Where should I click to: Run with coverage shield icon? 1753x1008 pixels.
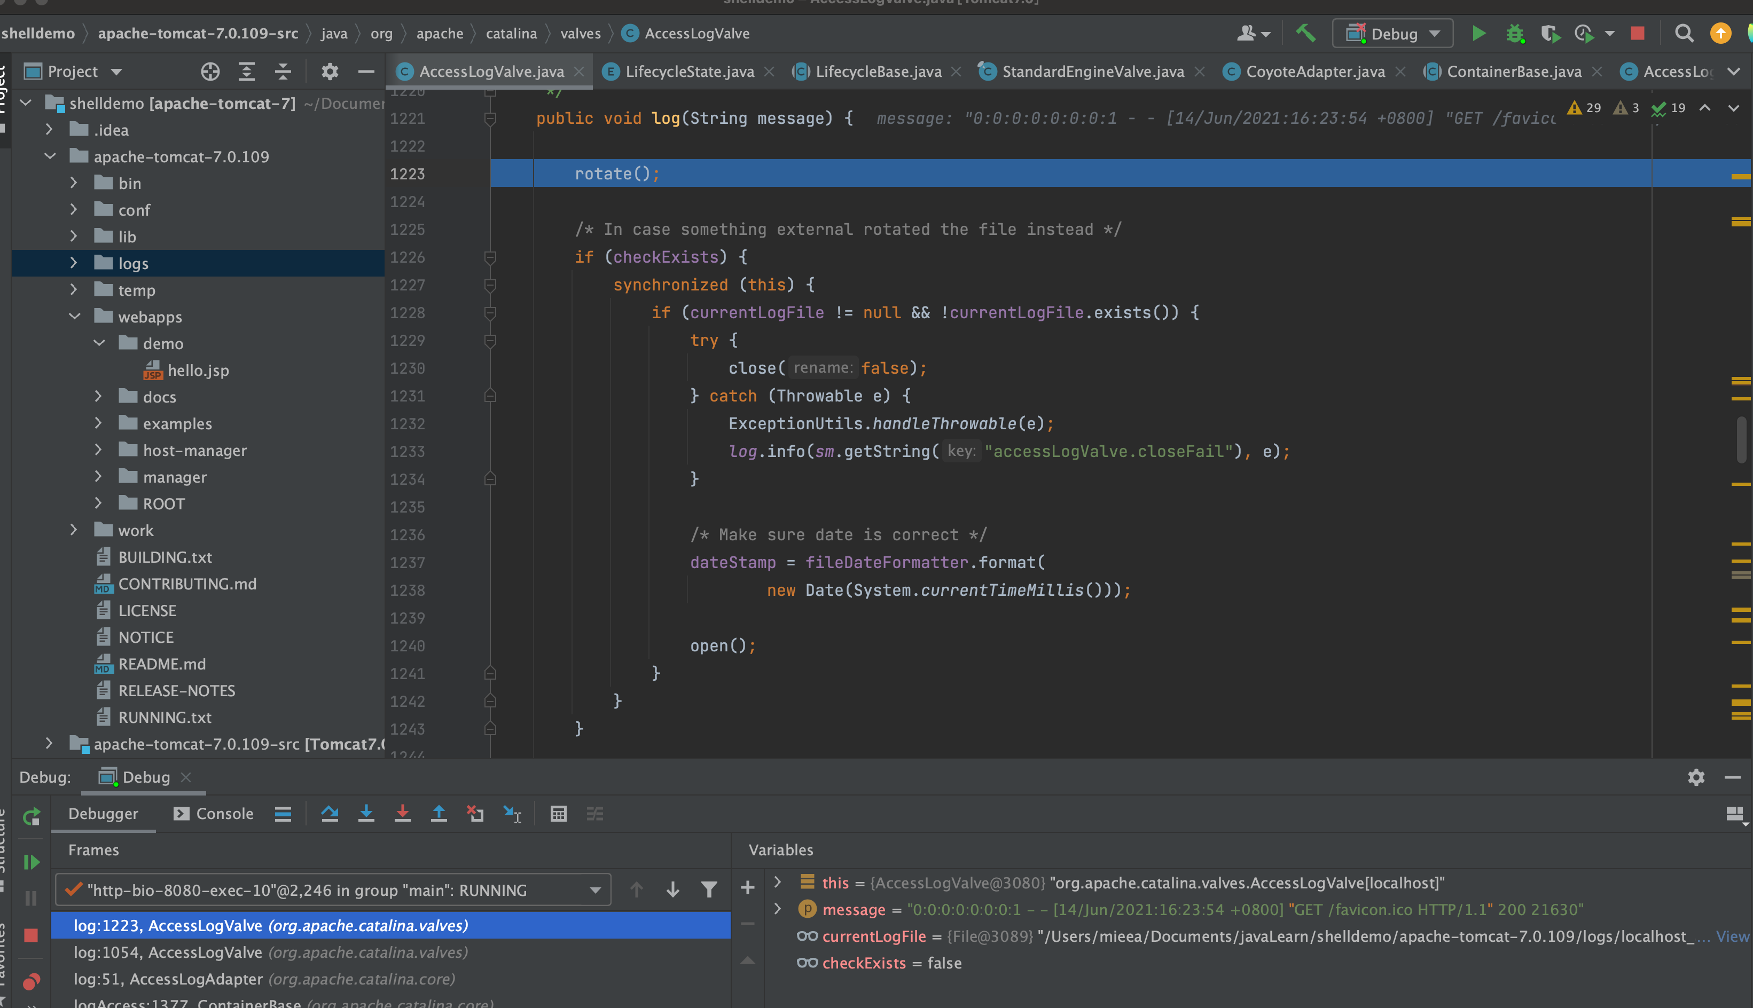[1550, 33]
